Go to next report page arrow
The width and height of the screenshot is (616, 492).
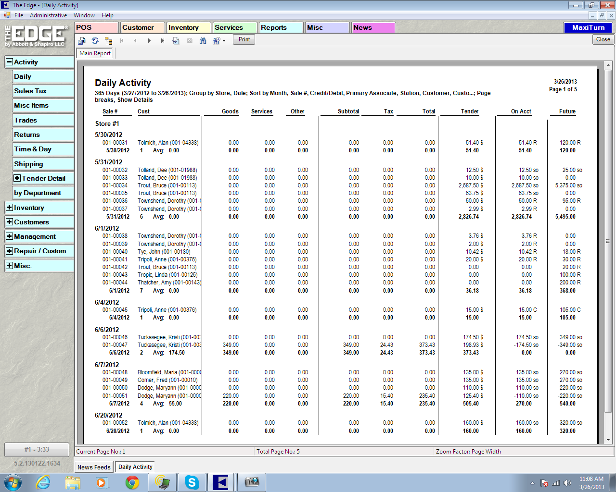149,41
